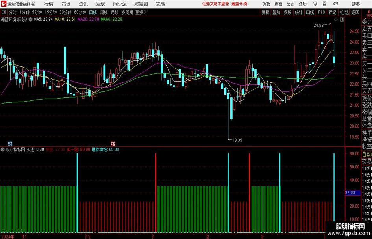
Task: Click the 统计 statistics toolbar button
Action: point(299,12)
